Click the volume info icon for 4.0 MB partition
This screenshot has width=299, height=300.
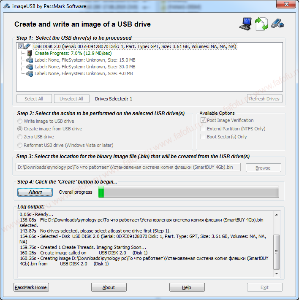click(x=30, y=73)
